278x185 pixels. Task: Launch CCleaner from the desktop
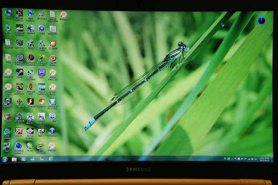(8, 117)
